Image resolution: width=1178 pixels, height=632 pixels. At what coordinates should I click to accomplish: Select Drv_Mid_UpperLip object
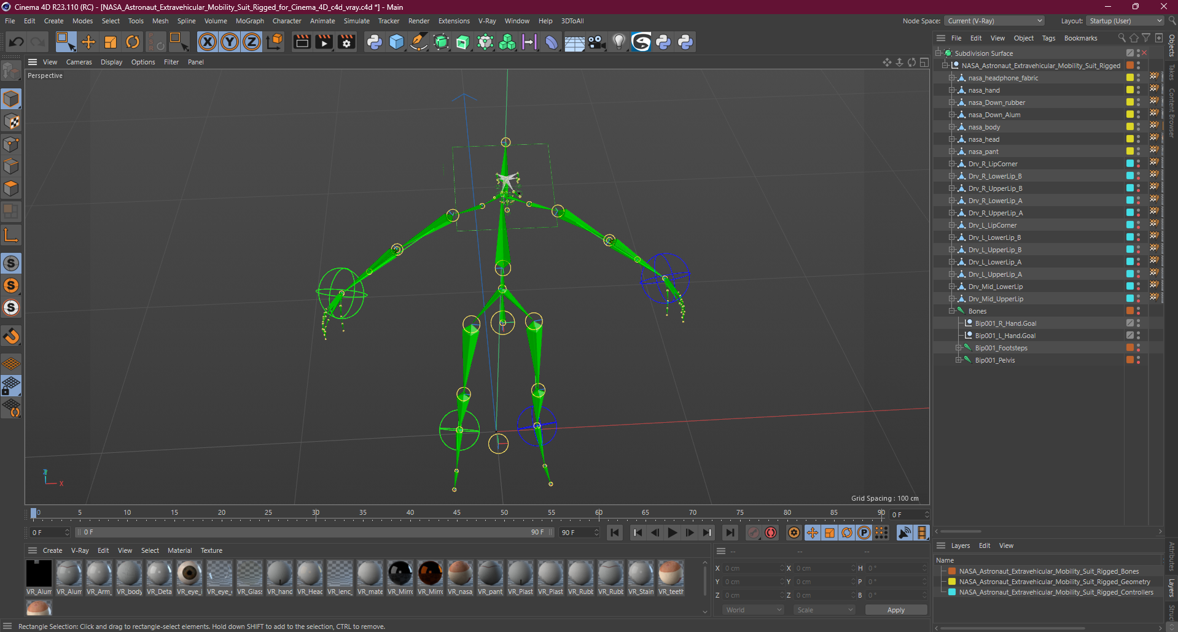point(996,299)
